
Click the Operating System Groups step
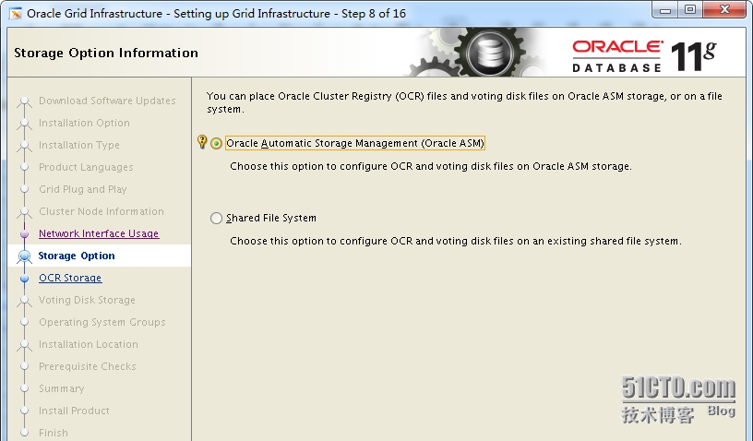click(x=102, y=322)
